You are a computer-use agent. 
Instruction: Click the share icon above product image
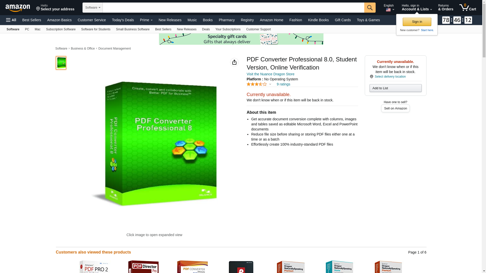tap(234, 62)
